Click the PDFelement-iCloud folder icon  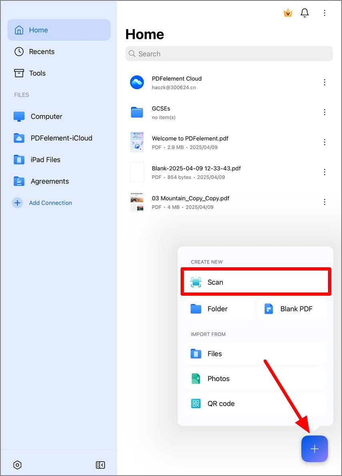[x=19, y=138]
